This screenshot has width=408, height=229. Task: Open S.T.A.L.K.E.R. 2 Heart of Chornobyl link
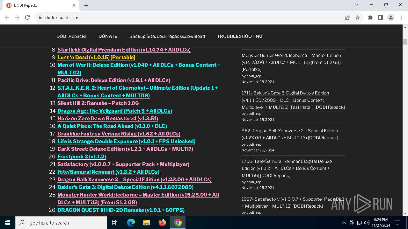pos(137,92)
